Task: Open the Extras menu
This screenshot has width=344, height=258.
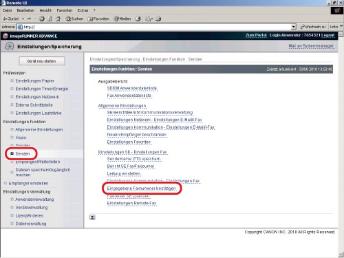Action: click(83, 10)
